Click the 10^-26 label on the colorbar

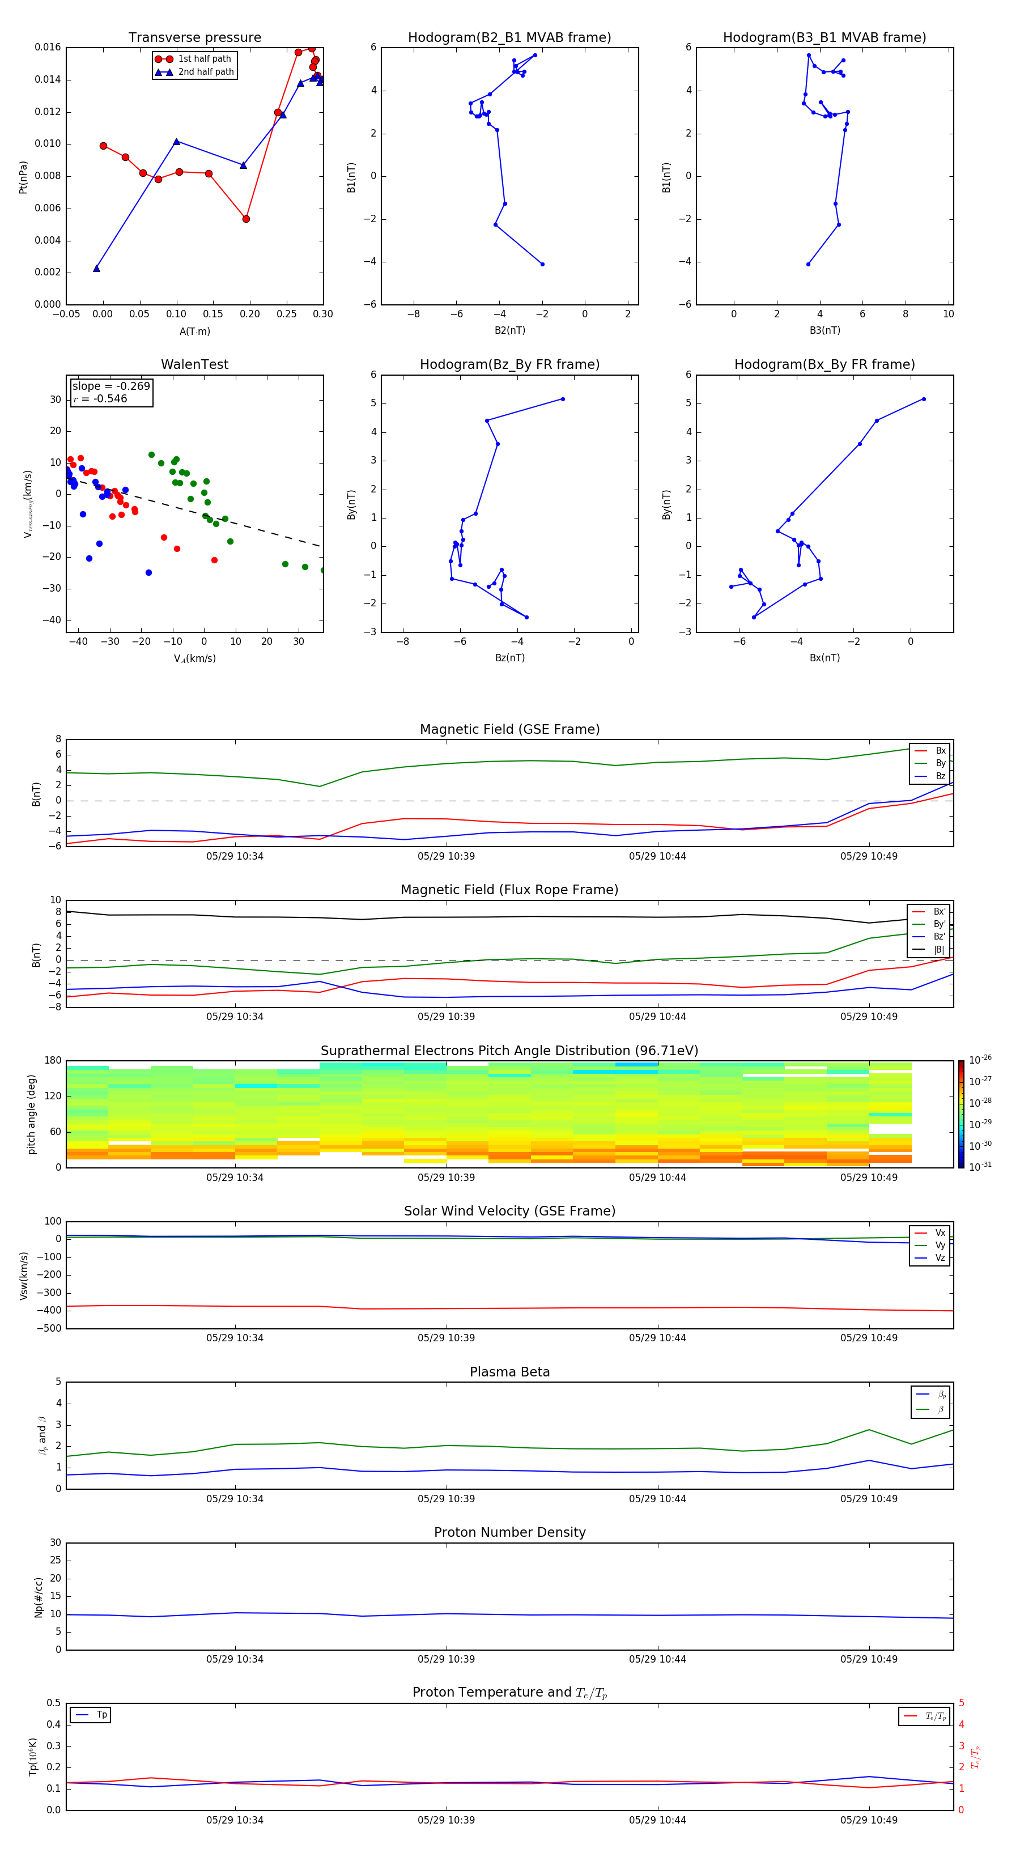click(980, 1060)
